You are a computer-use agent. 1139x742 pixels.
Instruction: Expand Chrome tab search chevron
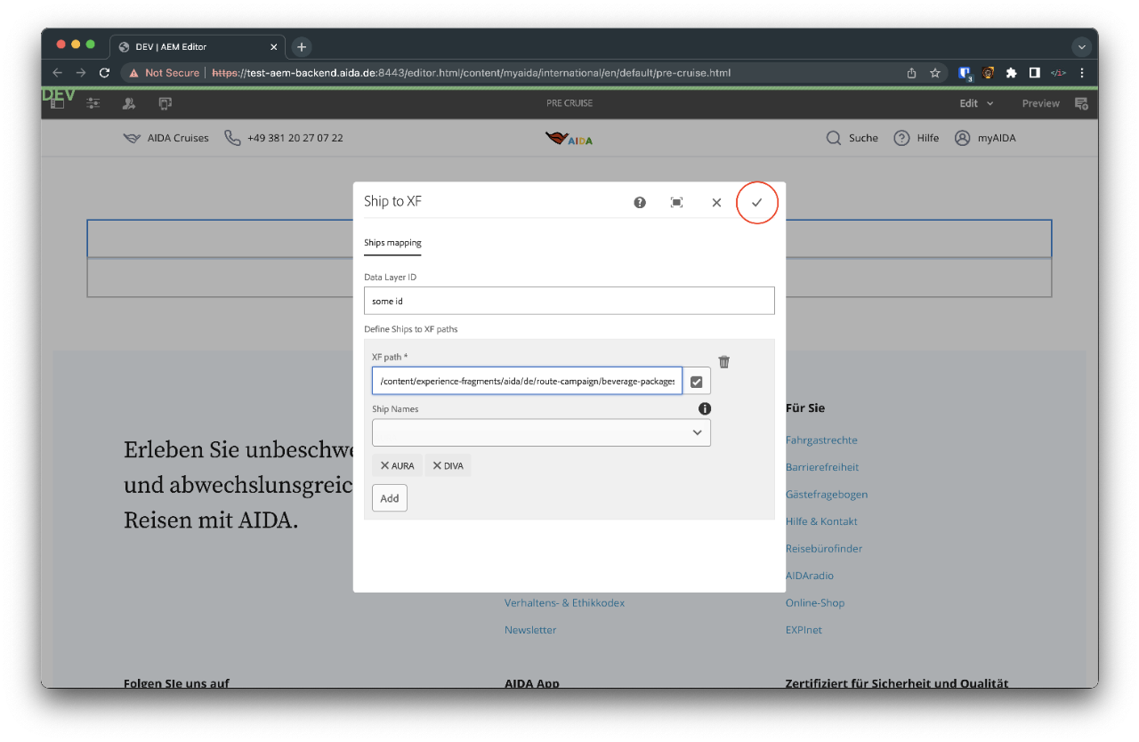click(x=1082, y=47)
